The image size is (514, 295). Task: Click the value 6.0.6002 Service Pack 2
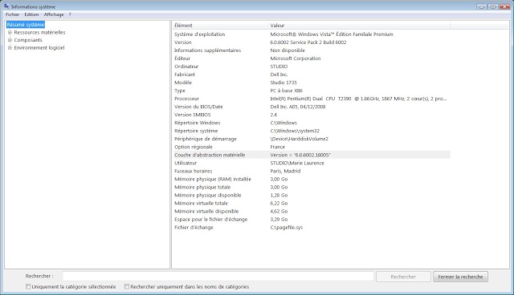pos(308,42)
